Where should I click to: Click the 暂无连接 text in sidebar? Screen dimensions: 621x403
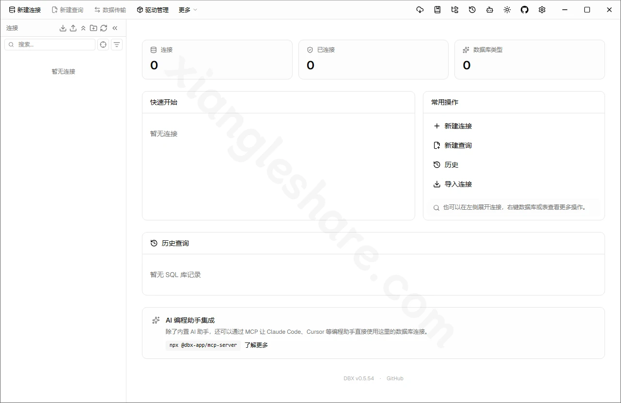tap(63, 72)
